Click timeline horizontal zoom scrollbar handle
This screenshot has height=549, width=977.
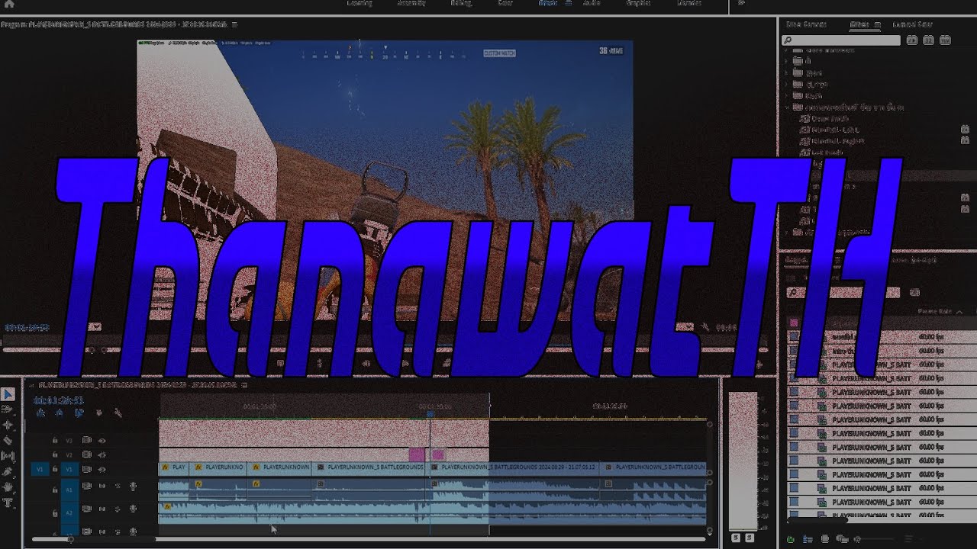coord(70,540)
